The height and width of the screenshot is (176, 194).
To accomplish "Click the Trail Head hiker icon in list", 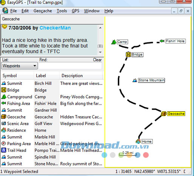I will tap(4, 150).
